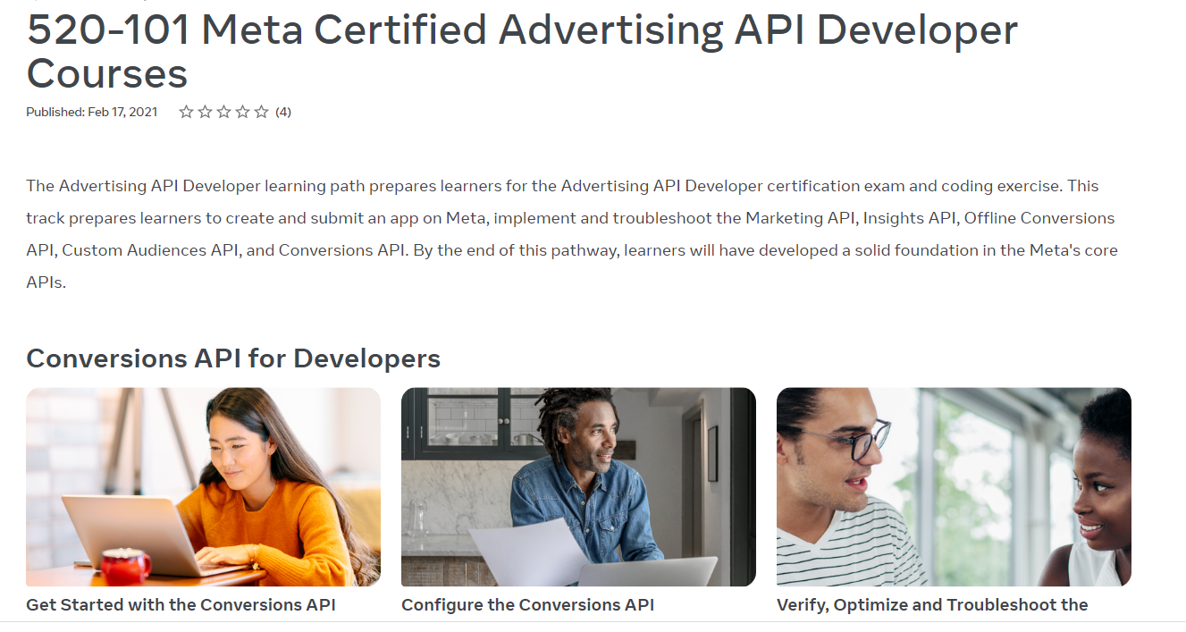1186x632 pixels.
Task: Open the two people talking thumbnail
Action: [954, 486]
